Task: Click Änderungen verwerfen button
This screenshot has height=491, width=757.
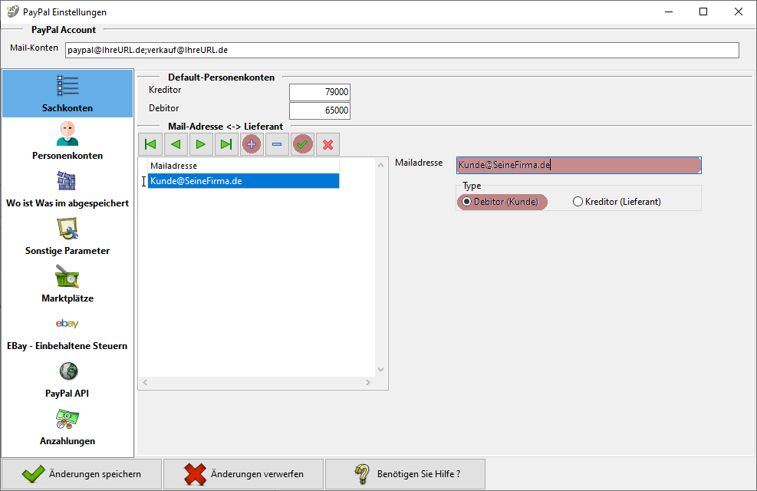Action: [243, 474]
